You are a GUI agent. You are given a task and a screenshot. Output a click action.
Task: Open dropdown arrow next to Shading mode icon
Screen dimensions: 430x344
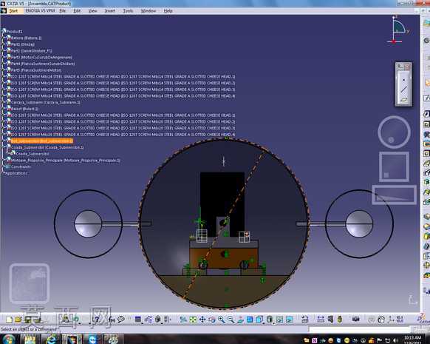pos(274,323)
